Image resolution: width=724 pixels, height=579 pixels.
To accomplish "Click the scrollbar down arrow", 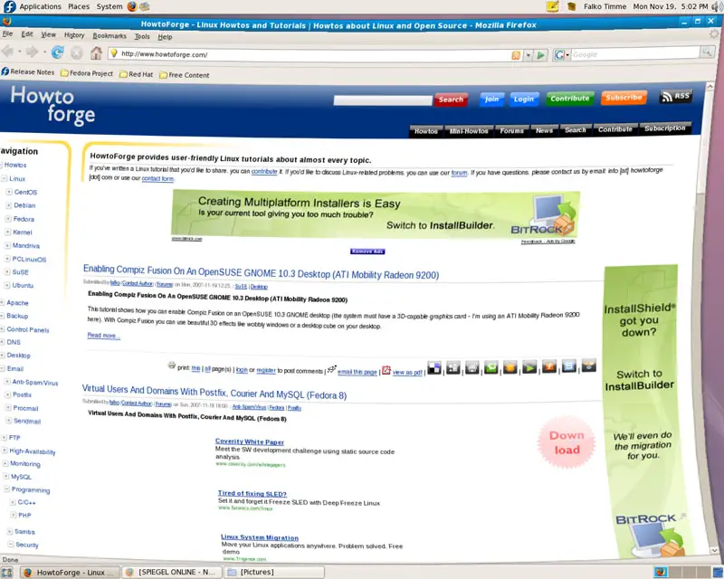I will click(713, 550).
